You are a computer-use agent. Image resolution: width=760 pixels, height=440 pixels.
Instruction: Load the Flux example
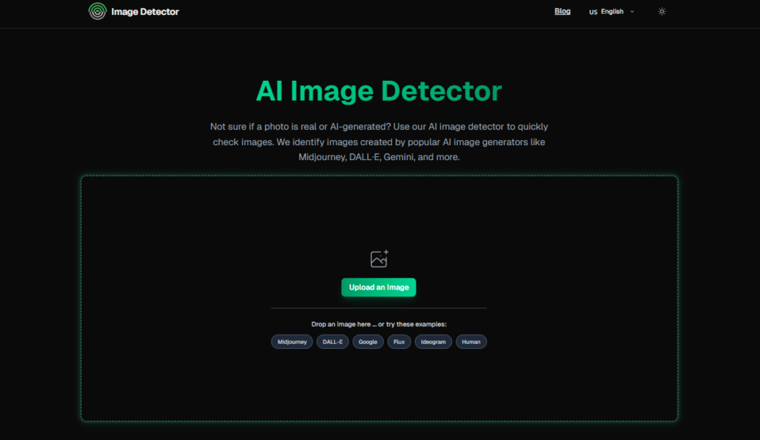399,341
